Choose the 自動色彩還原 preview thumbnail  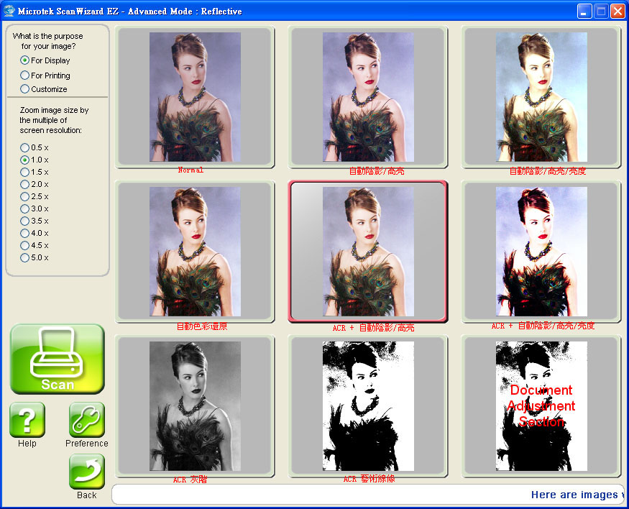195,251
